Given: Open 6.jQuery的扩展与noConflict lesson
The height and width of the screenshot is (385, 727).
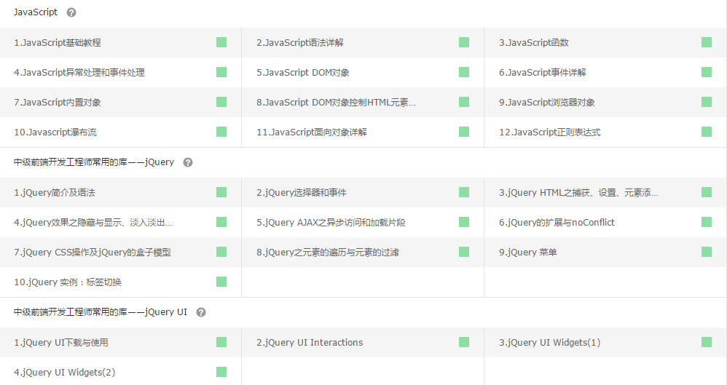Looking at the screenshot, I should click(x=557, y=223).
